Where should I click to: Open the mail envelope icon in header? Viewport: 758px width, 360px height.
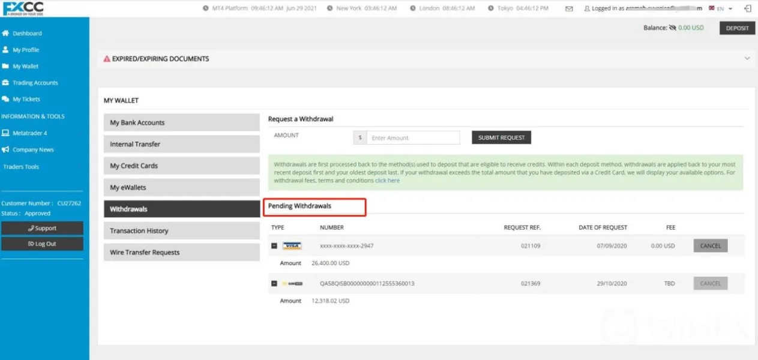569,9
